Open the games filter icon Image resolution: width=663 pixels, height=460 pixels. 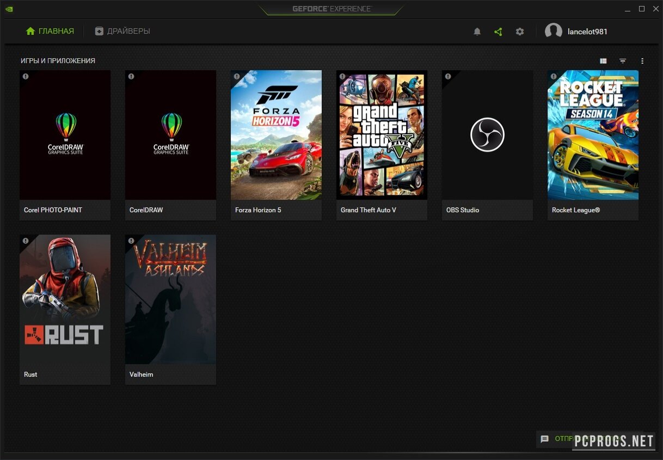click(x=623, y=61)
